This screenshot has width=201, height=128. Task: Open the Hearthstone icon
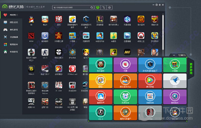click(x=72, y=52)
